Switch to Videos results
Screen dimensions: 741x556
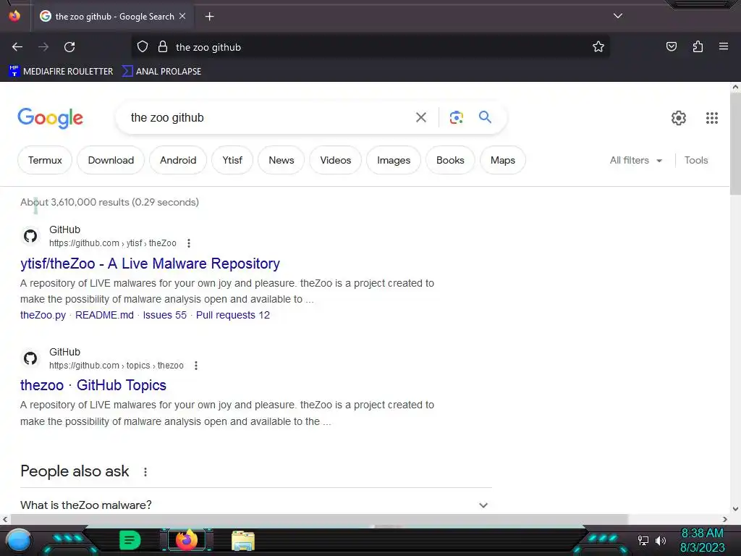[x=336, y=160]
